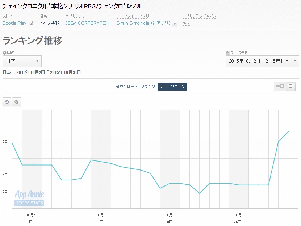Click the トップ無料 price text
The height and width of the screenshot is (226, 301).
tap(50, 23)
